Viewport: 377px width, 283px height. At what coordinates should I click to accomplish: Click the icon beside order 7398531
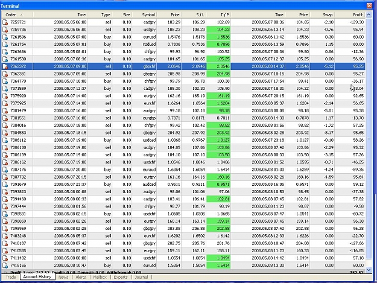click(x=5, y=214)
